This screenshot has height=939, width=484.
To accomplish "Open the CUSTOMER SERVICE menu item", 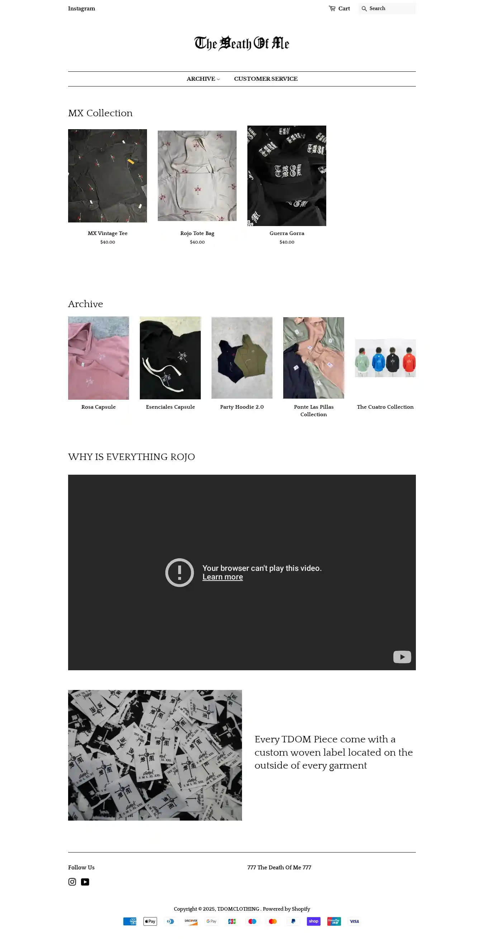I will click(x=266, y=79).
